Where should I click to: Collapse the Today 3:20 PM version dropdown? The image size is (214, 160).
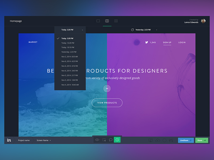[x=82, y=30]
